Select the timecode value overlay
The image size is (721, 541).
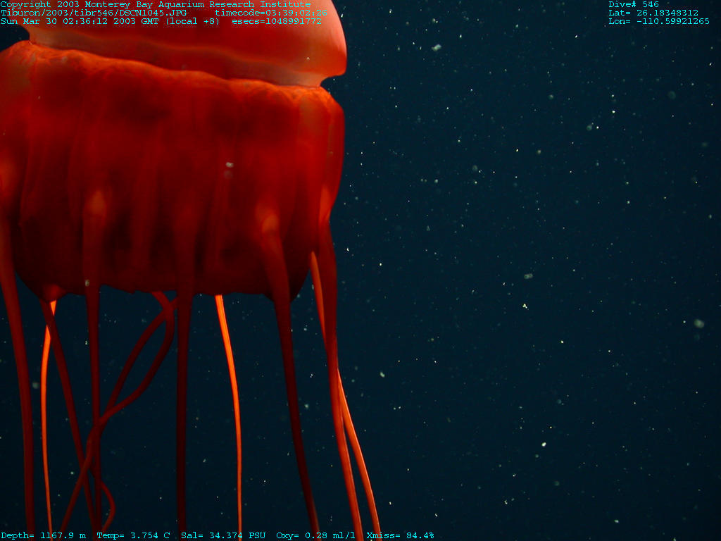[271, 13]
